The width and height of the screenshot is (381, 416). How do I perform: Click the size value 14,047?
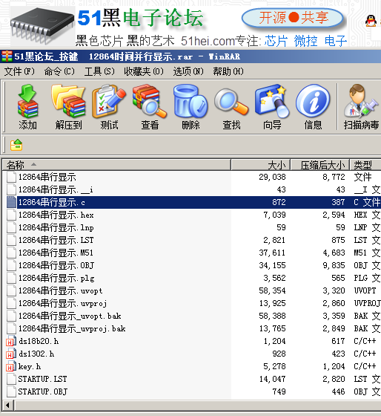coord(273,379)
